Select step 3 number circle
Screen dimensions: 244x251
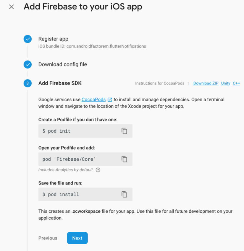pyautogui.click(x=28, y=83)
